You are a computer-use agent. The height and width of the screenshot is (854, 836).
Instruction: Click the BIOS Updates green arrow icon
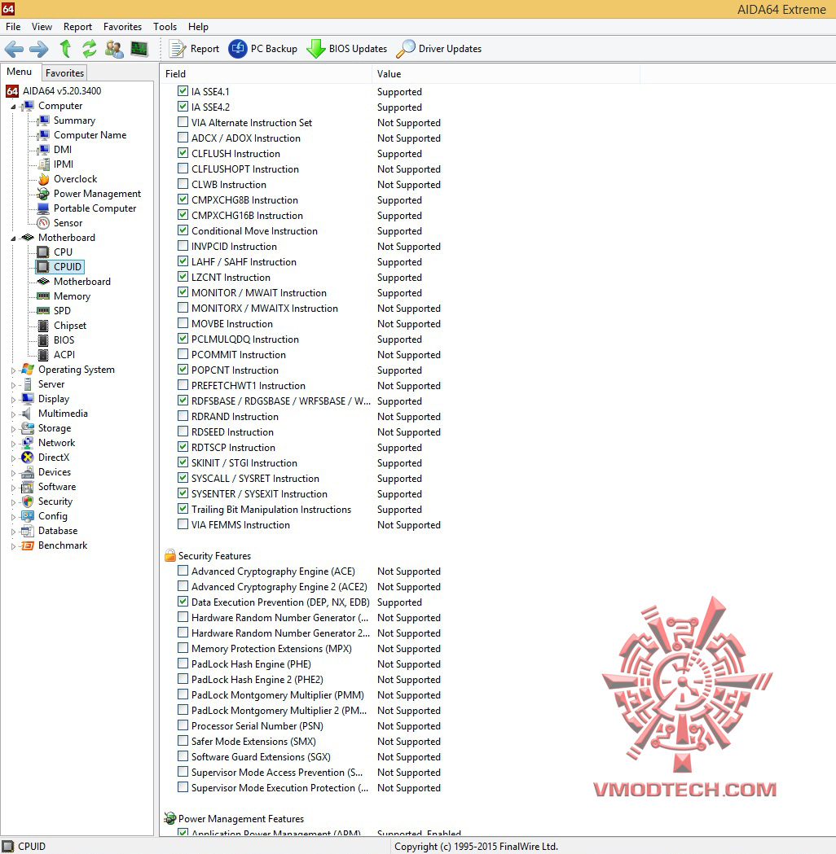(x=316, y=49)
